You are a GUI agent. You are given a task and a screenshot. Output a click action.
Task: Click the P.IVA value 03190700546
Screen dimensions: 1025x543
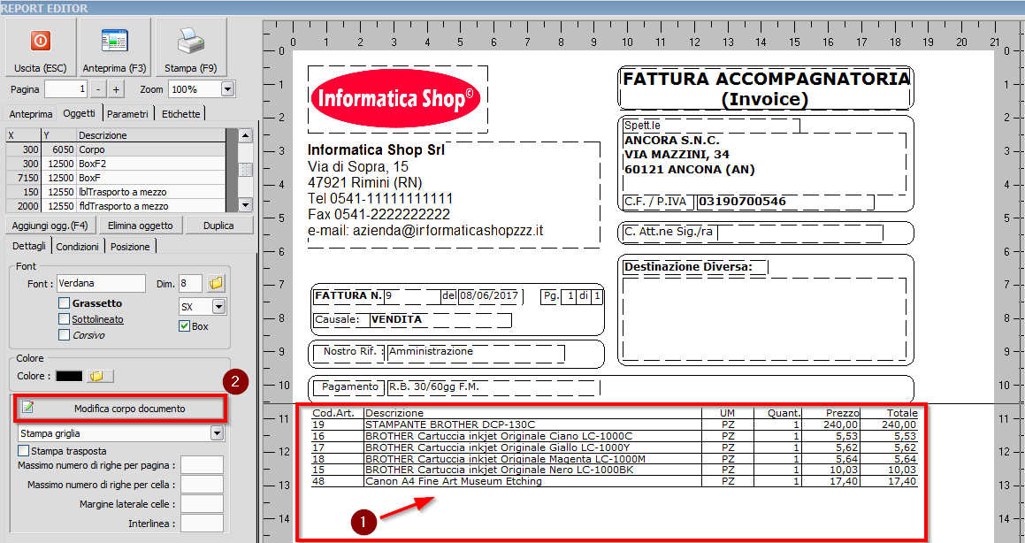[x=742, y=202]
